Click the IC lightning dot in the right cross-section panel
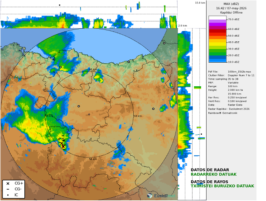This screenshot has height=201, width=266. coord(201,134)
